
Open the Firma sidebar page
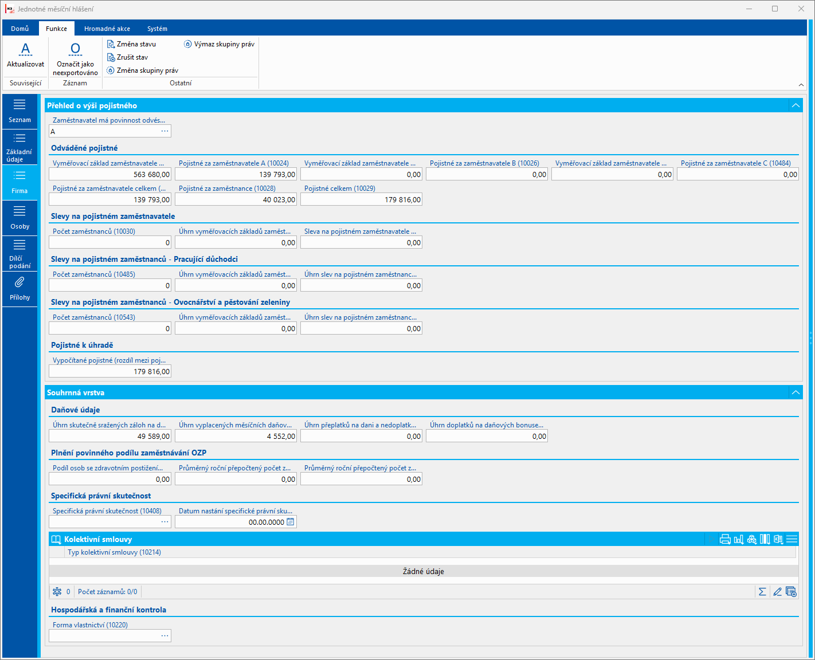click(19, 182)
